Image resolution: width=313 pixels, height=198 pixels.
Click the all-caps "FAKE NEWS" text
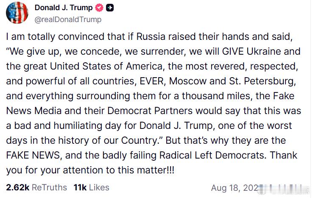pyautogui.click(x=33, y=155)
